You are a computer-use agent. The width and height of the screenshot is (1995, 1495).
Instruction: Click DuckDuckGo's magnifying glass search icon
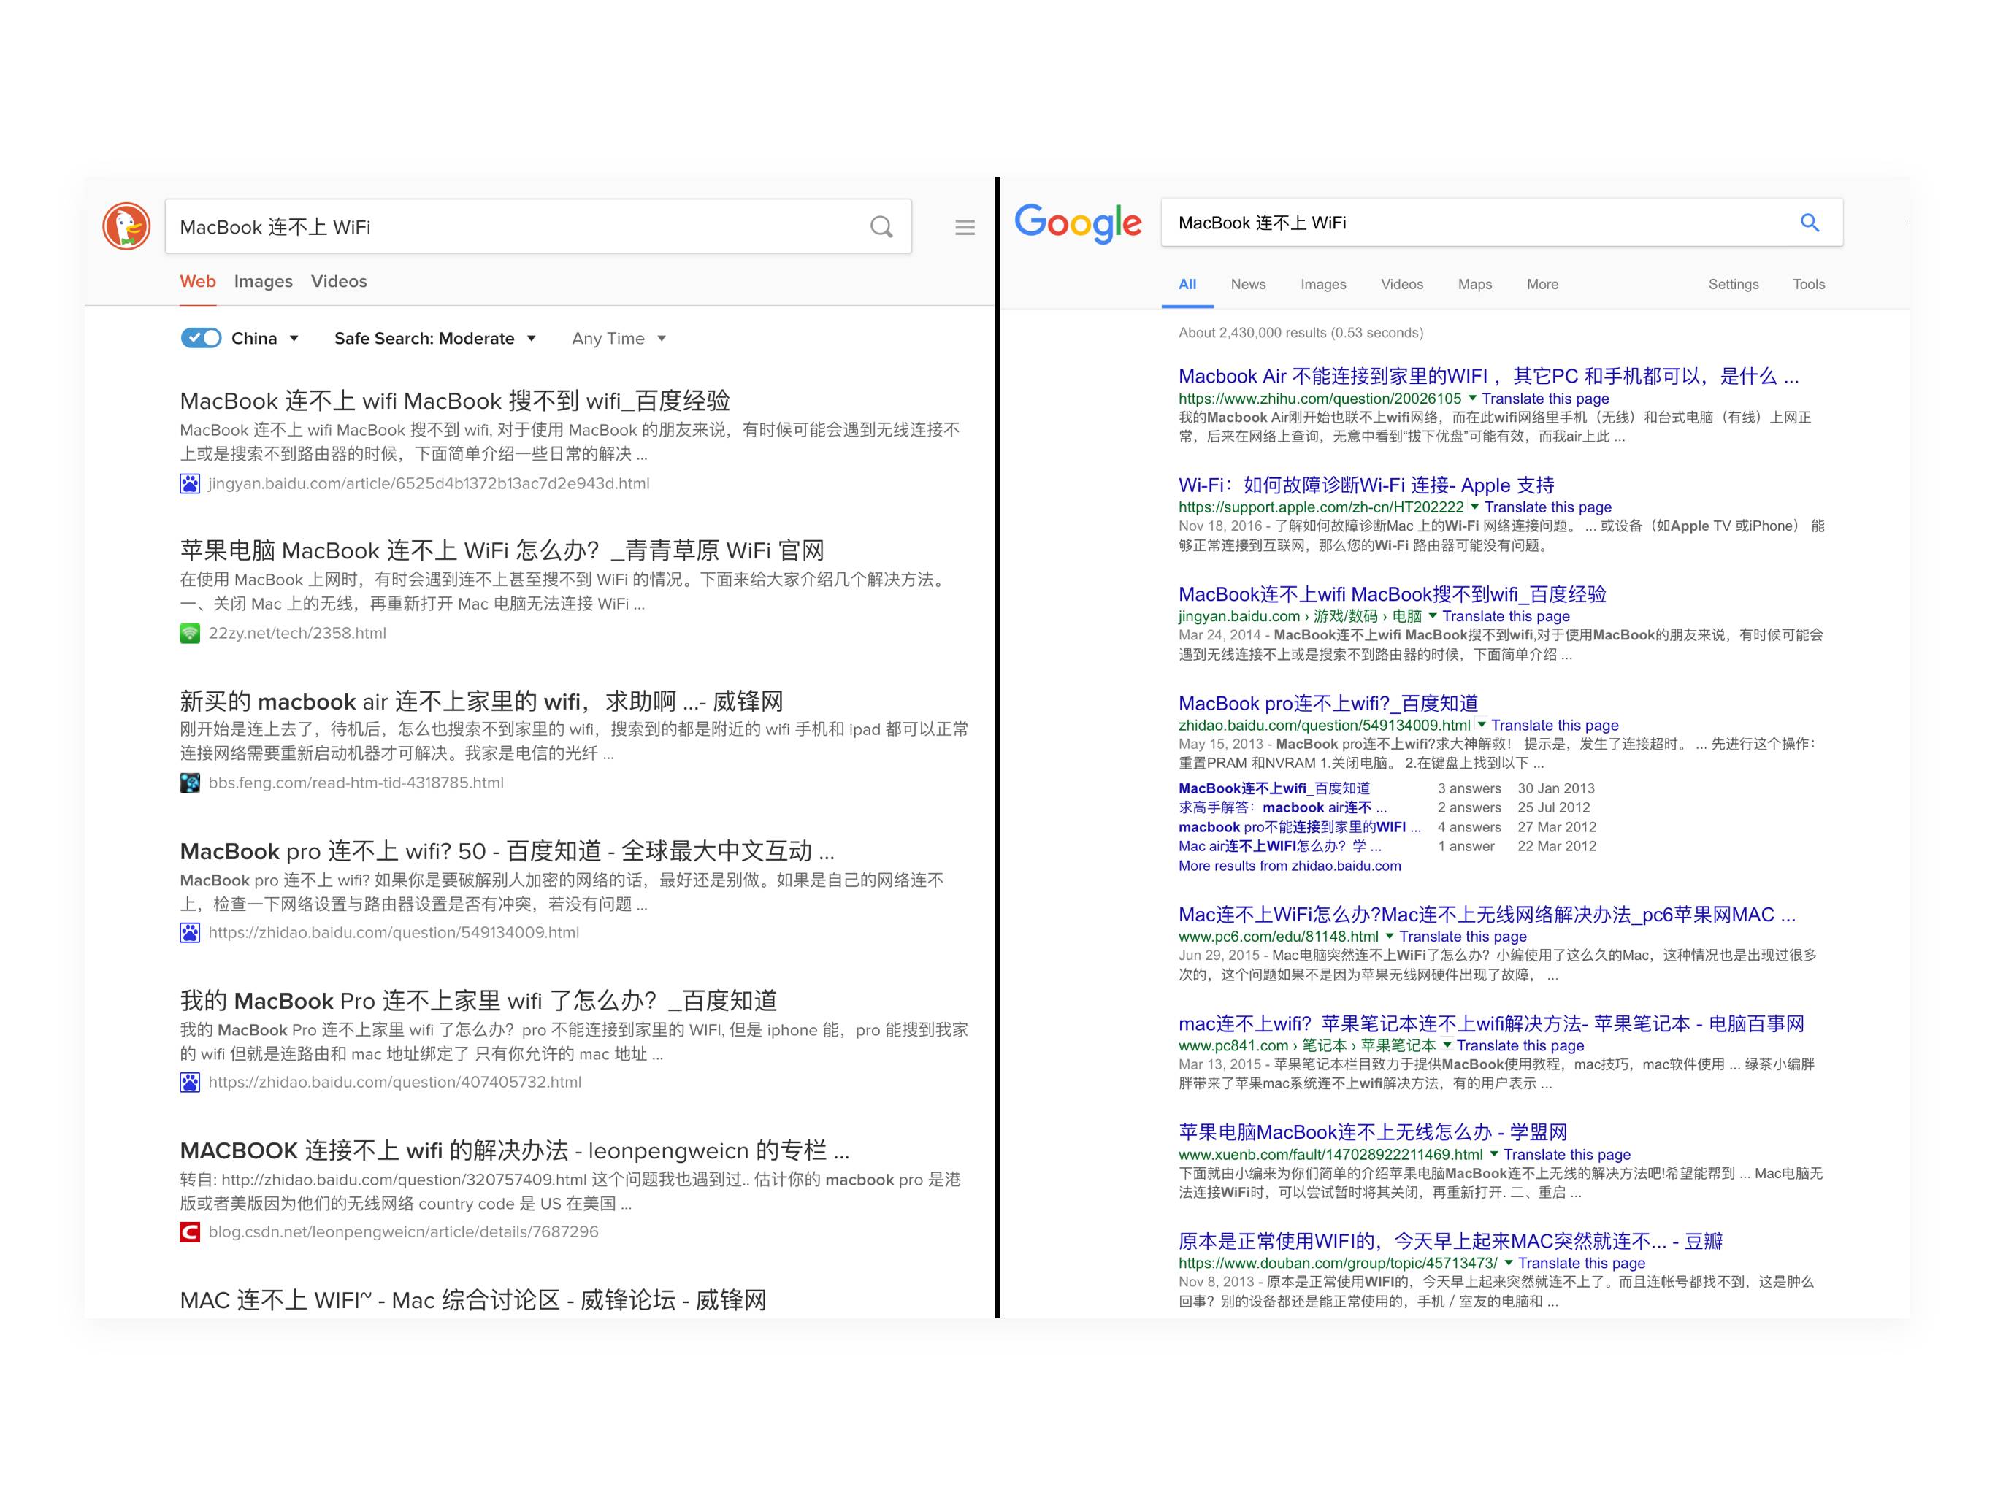881,226
